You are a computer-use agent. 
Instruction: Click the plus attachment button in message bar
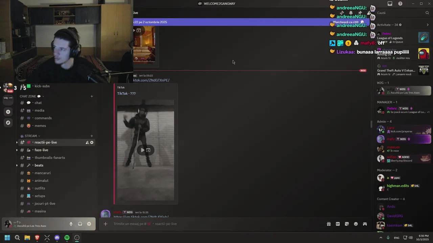pos(106,224)
